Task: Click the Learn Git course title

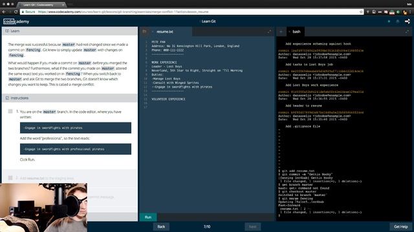Action: pos(208,21)
